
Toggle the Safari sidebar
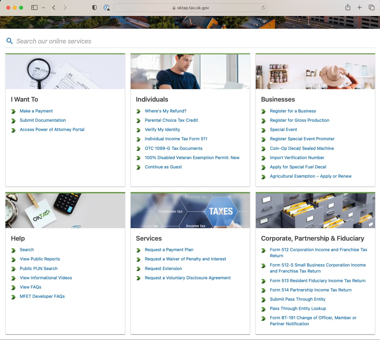coord(34,8)
